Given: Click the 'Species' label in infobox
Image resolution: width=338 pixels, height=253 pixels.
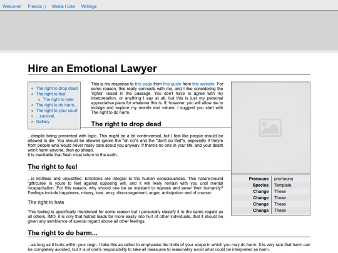Looking at the screenshot, I should point(260,186).
